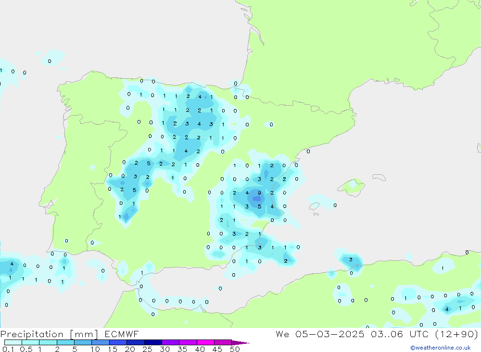Click the "(12+90)" forecast run text

tap(456, 334)
